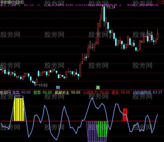Select the 短卖: 50.00 indicator label
Viewport: 164px width, 142px height.
[x=43, y=92]
